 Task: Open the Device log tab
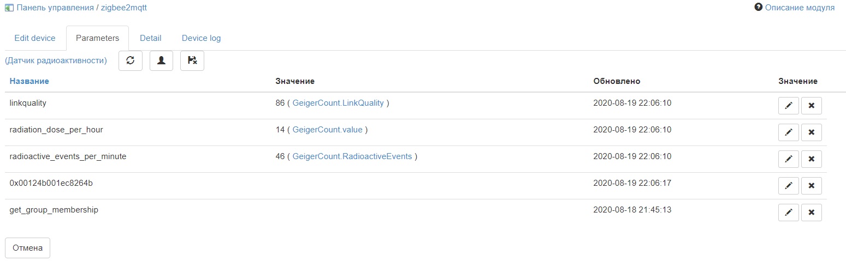point(201,38)
